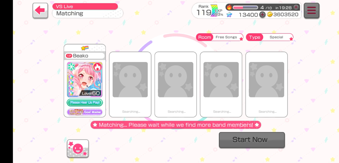Refill live boosts with the plus icon
The height and width of the screenshot is (163, 339).
click(x=296, y=7)
